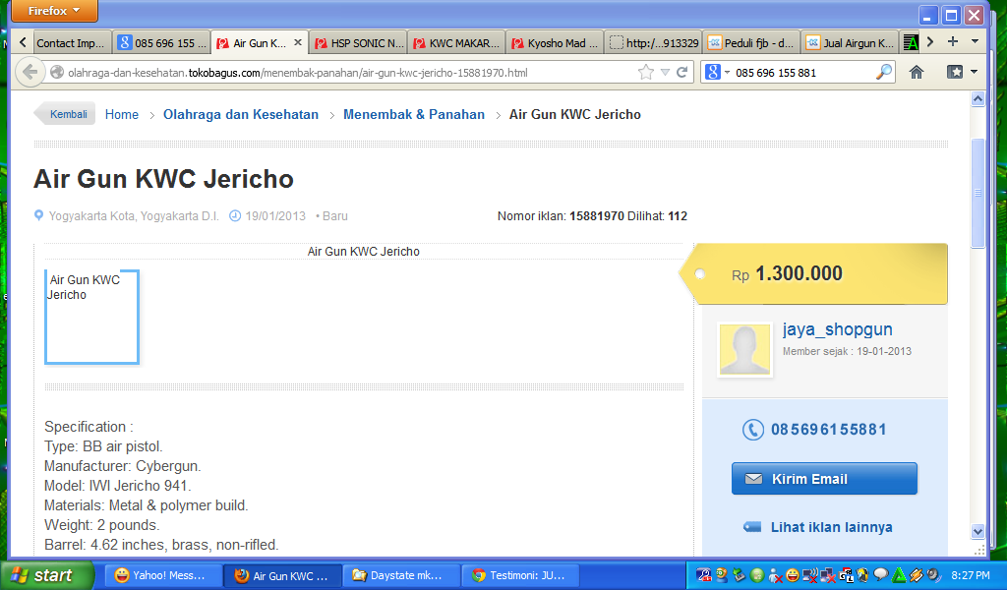
Task: Click the system clock showing 8:27 PM
Action: tap(971, 575)
